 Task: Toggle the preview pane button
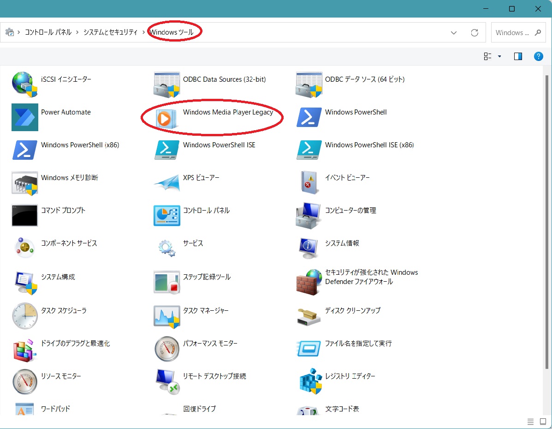coord(518,56)
